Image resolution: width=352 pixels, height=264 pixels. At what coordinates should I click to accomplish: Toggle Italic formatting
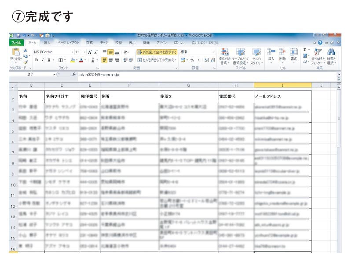coord(43,60)
